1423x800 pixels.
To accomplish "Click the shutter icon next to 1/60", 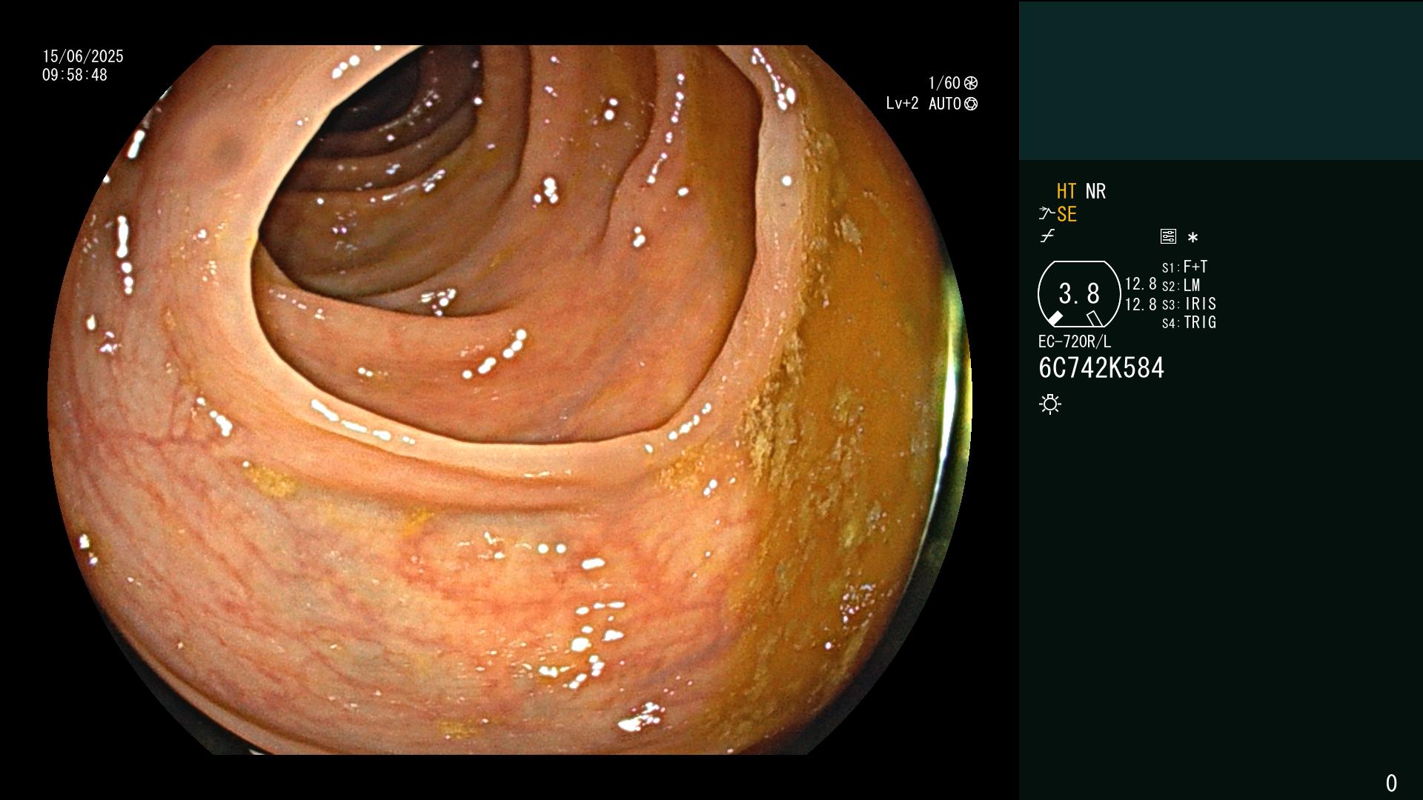I will coord(971,83).
